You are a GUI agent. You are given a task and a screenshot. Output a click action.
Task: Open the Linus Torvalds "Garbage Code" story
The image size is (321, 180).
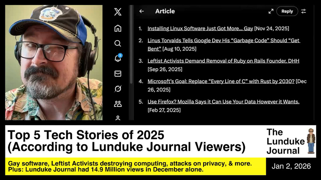coord(224,40)
